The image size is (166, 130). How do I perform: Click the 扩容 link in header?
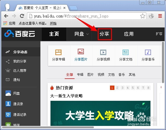[159, 34]
